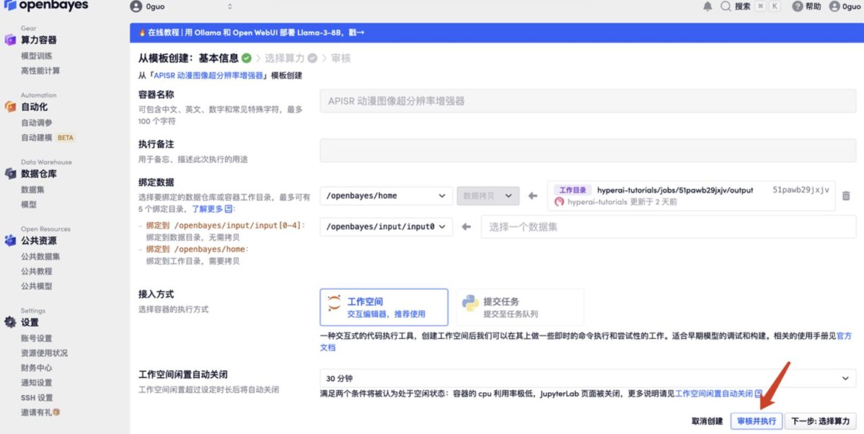Click the 执行备注 input field
Image resolution: width=864 pixels, height=434 pixels.
click(587, 151)
